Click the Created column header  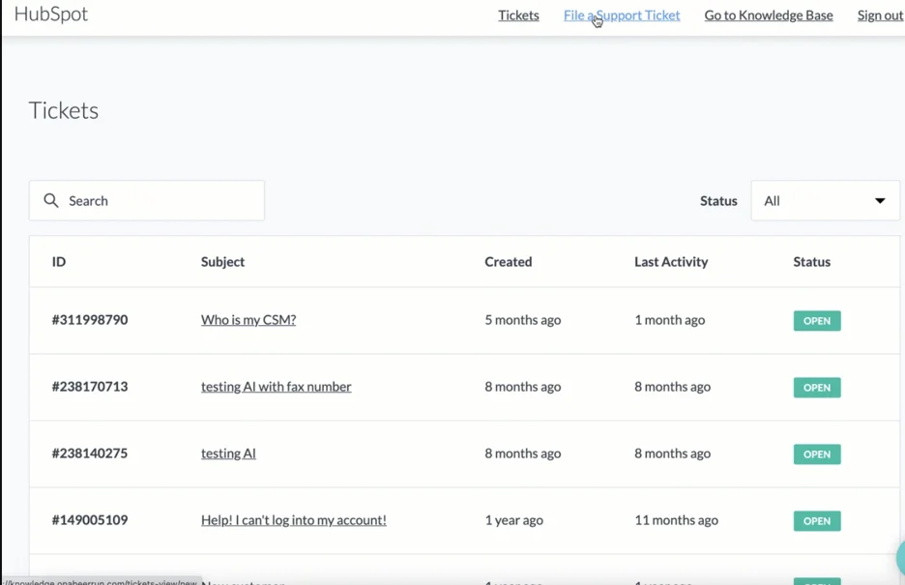coord(508,261)
